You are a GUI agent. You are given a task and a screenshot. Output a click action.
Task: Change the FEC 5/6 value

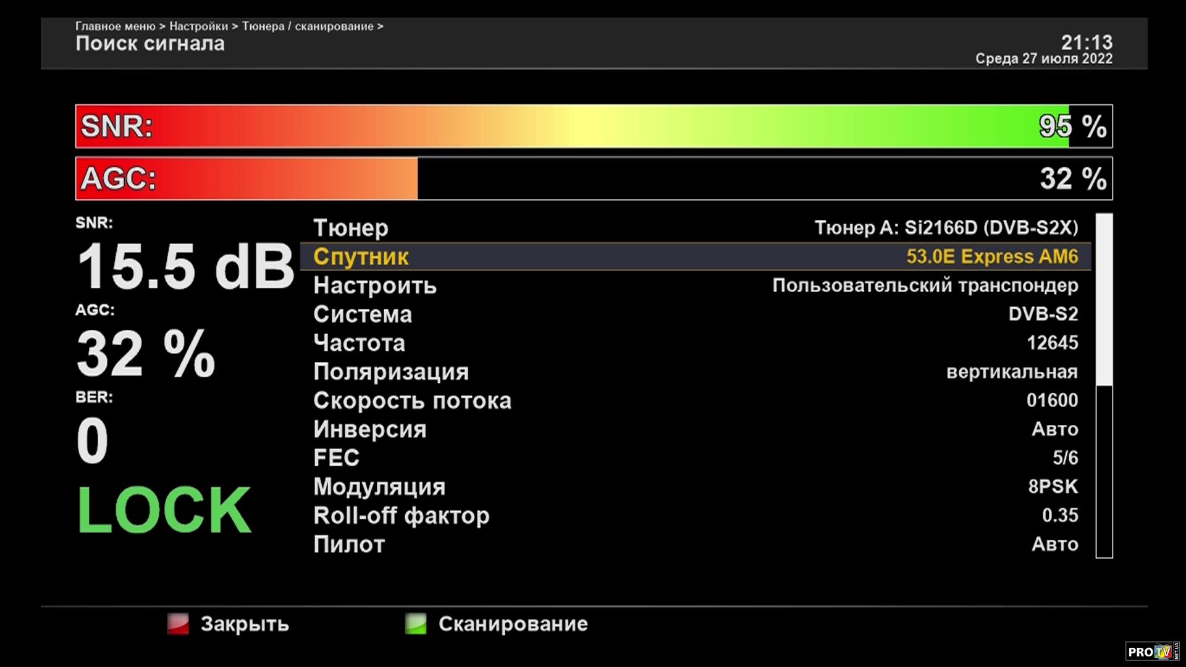695,458
